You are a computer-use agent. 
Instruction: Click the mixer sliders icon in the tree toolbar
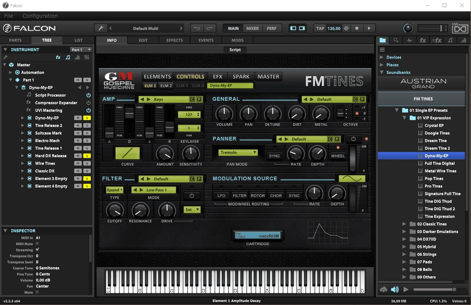click(x=87, y=58)
